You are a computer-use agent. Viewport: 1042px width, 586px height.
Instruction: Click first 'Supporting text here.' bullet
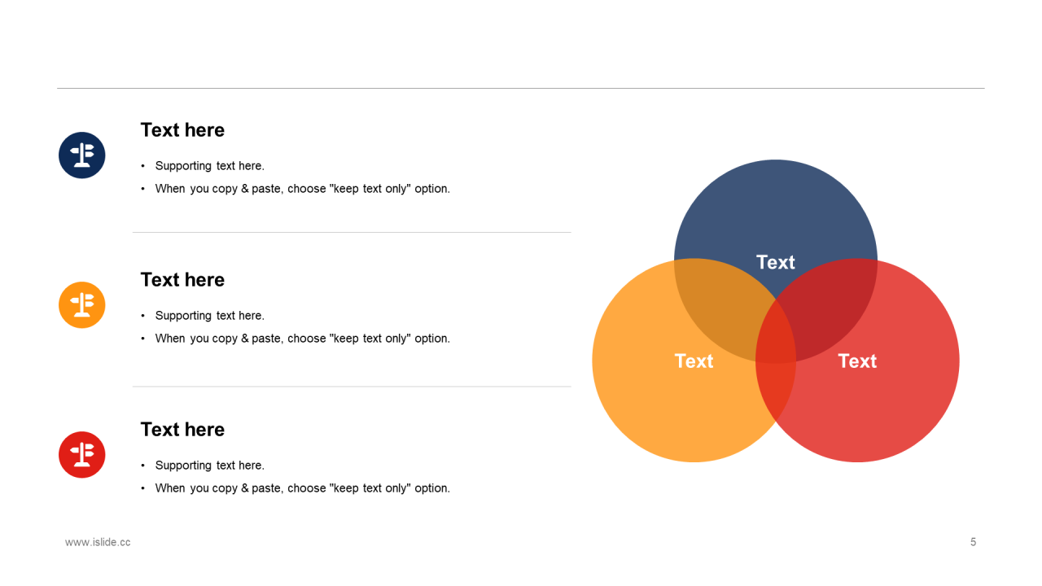click(x=210, y=166)
